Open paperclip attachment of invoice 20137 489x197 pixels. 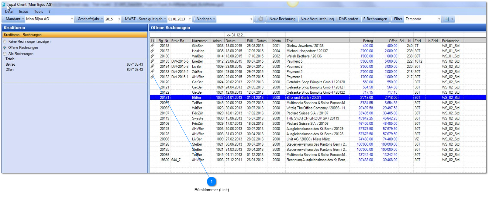pos(153,51)
